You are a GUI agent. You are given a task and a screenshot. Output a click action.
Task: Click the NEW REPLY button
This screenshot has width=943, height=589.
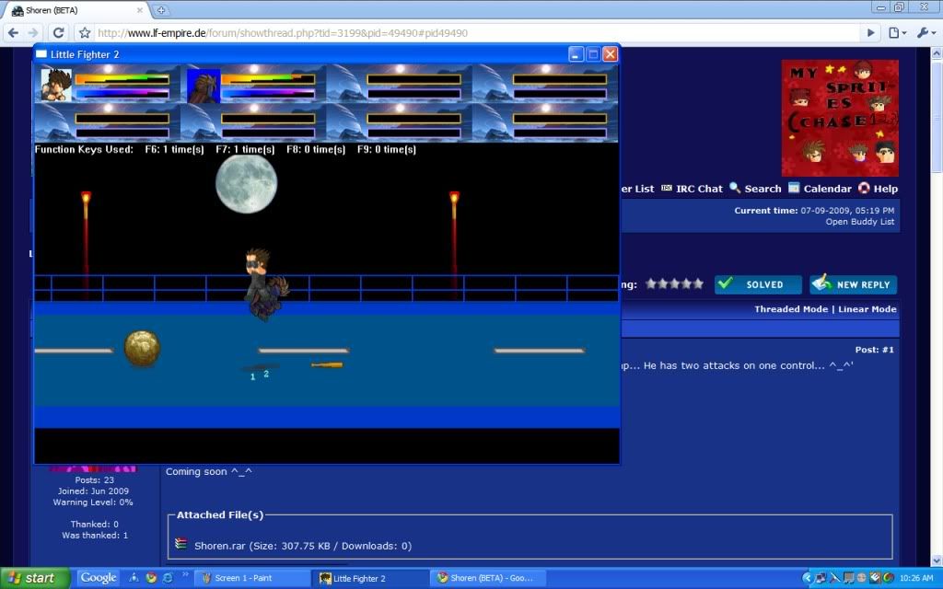(x=852, y=284)
